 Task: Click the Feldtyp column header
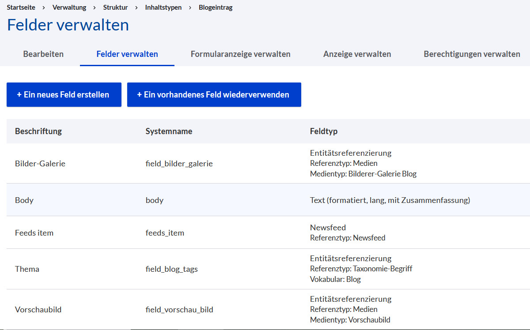tap(323, 131)
